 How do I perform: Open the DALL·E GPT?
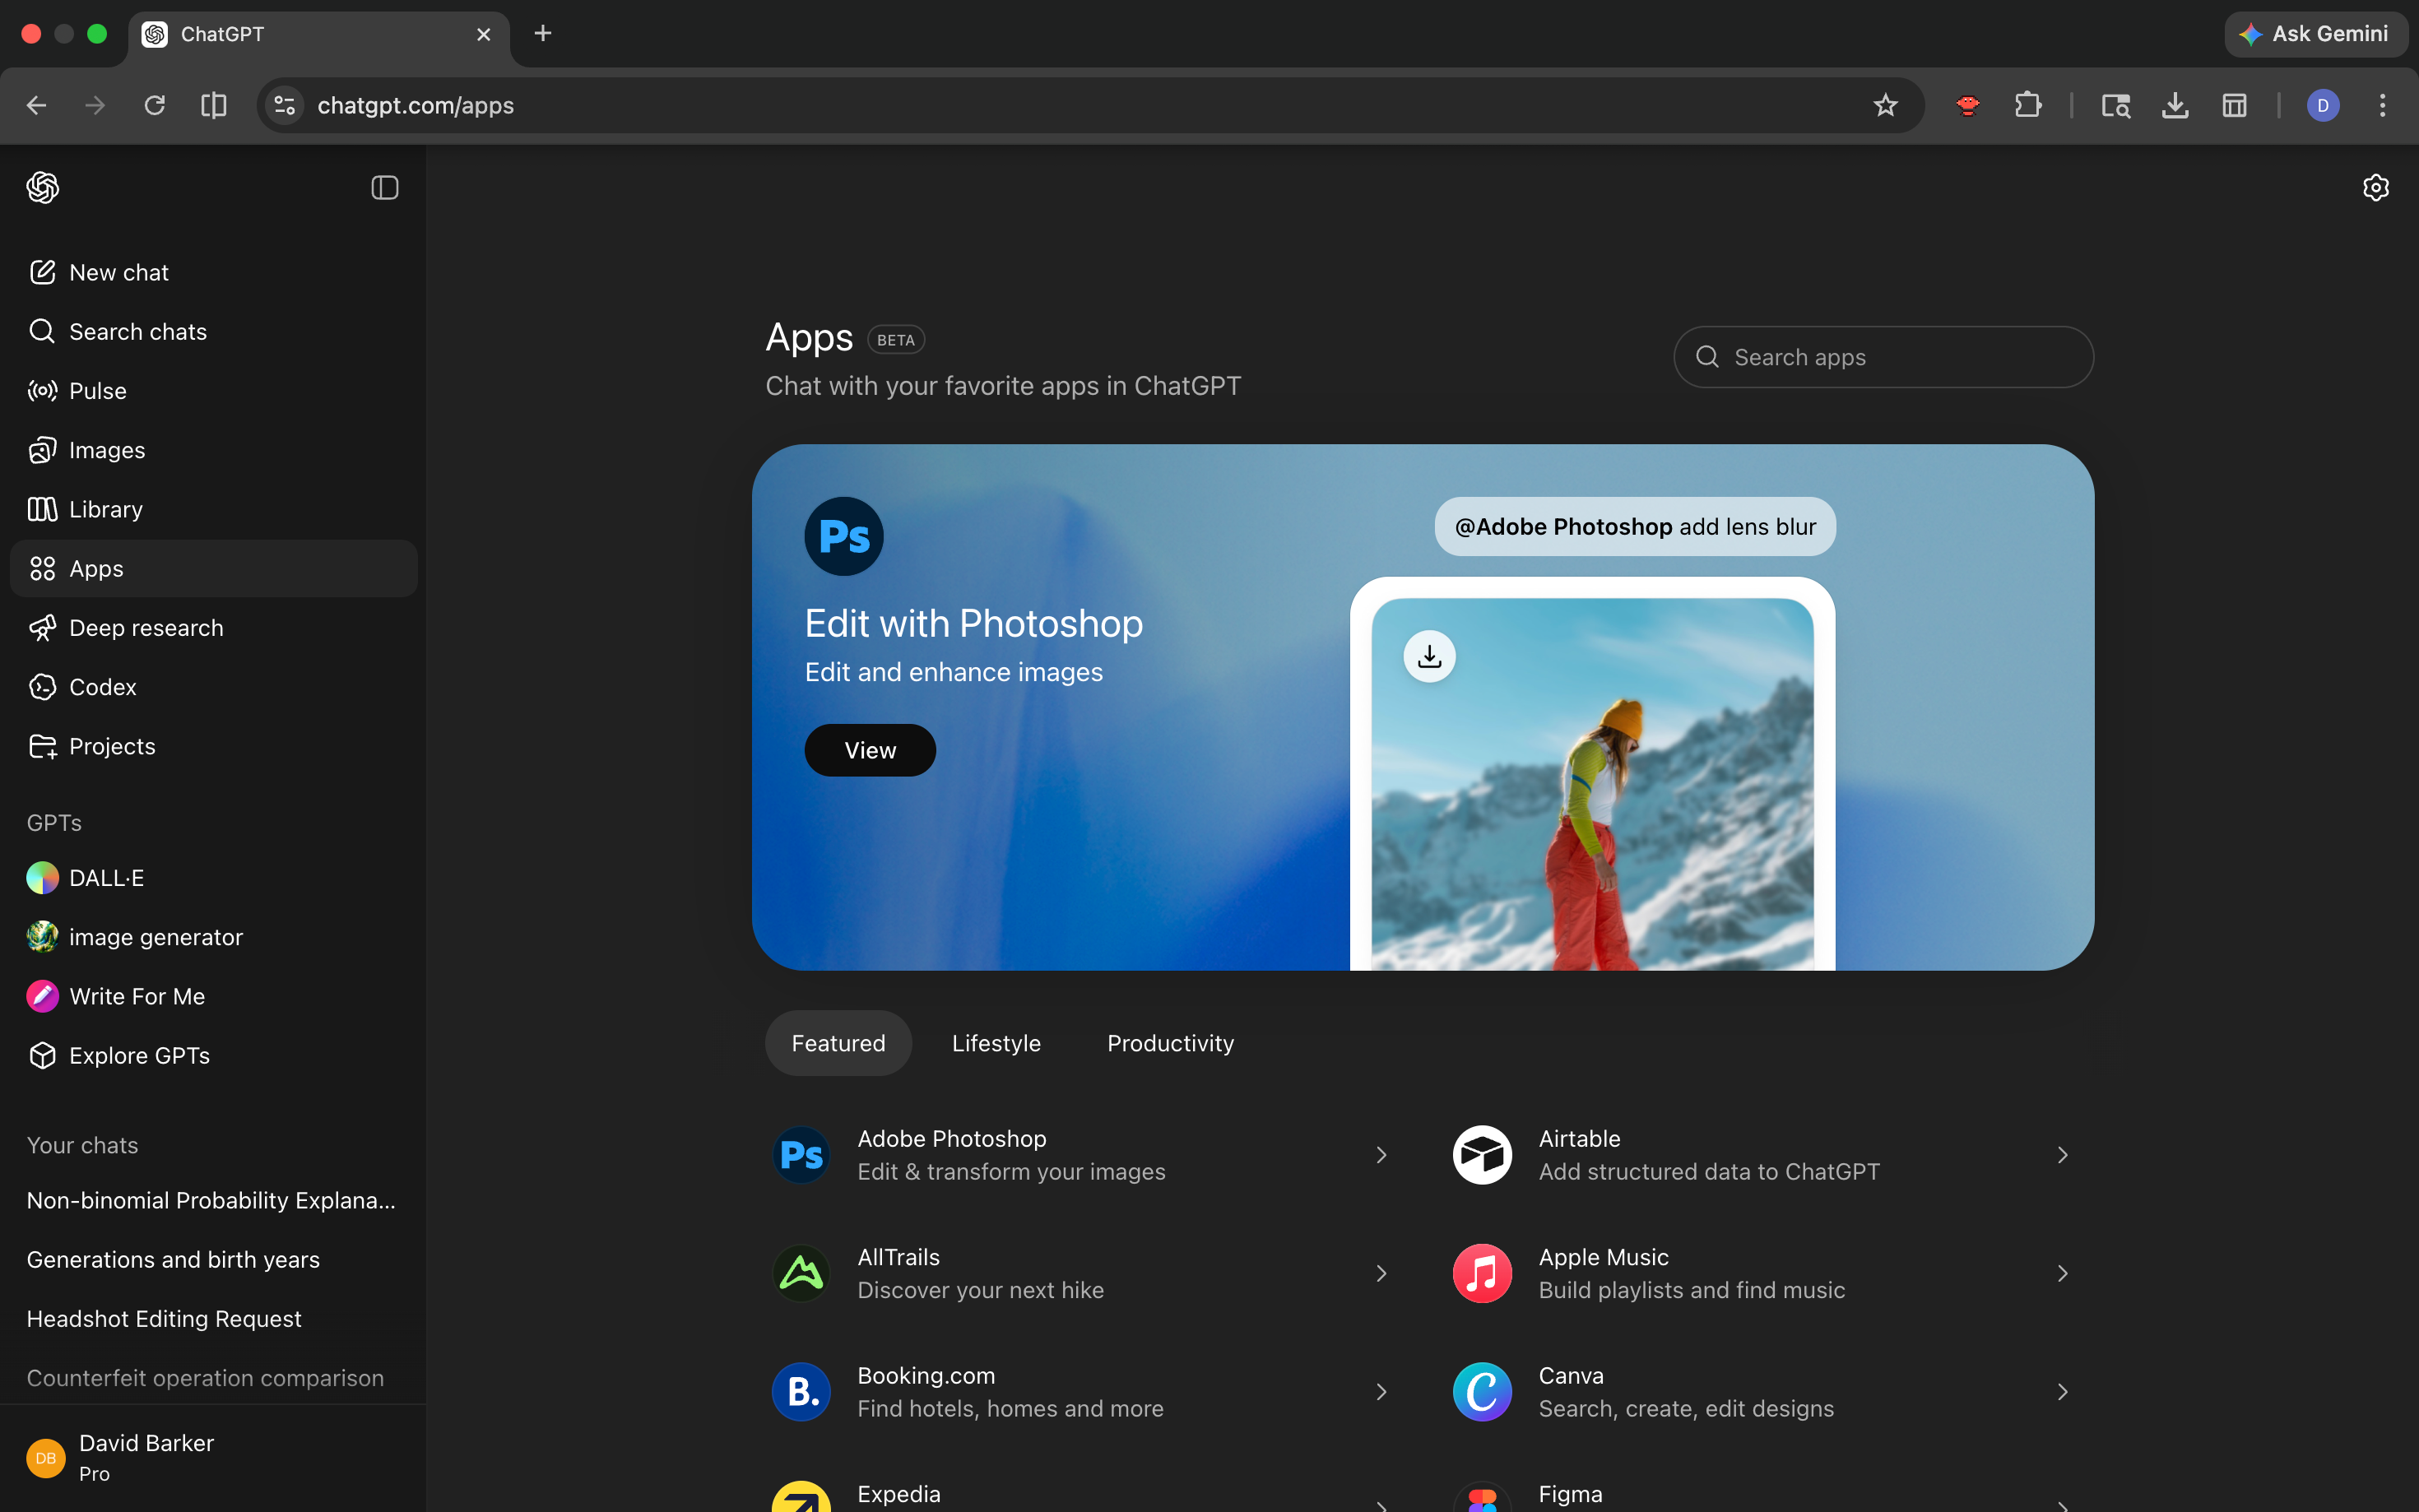point(213,878)
